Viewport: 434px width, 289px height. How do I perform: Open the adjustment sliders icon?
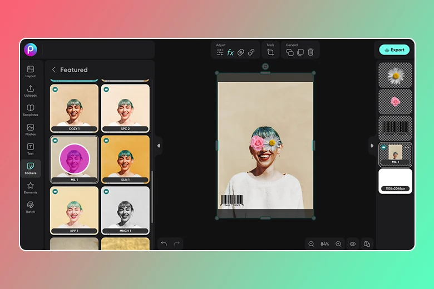pyautogui.click(x=220, y=52)
